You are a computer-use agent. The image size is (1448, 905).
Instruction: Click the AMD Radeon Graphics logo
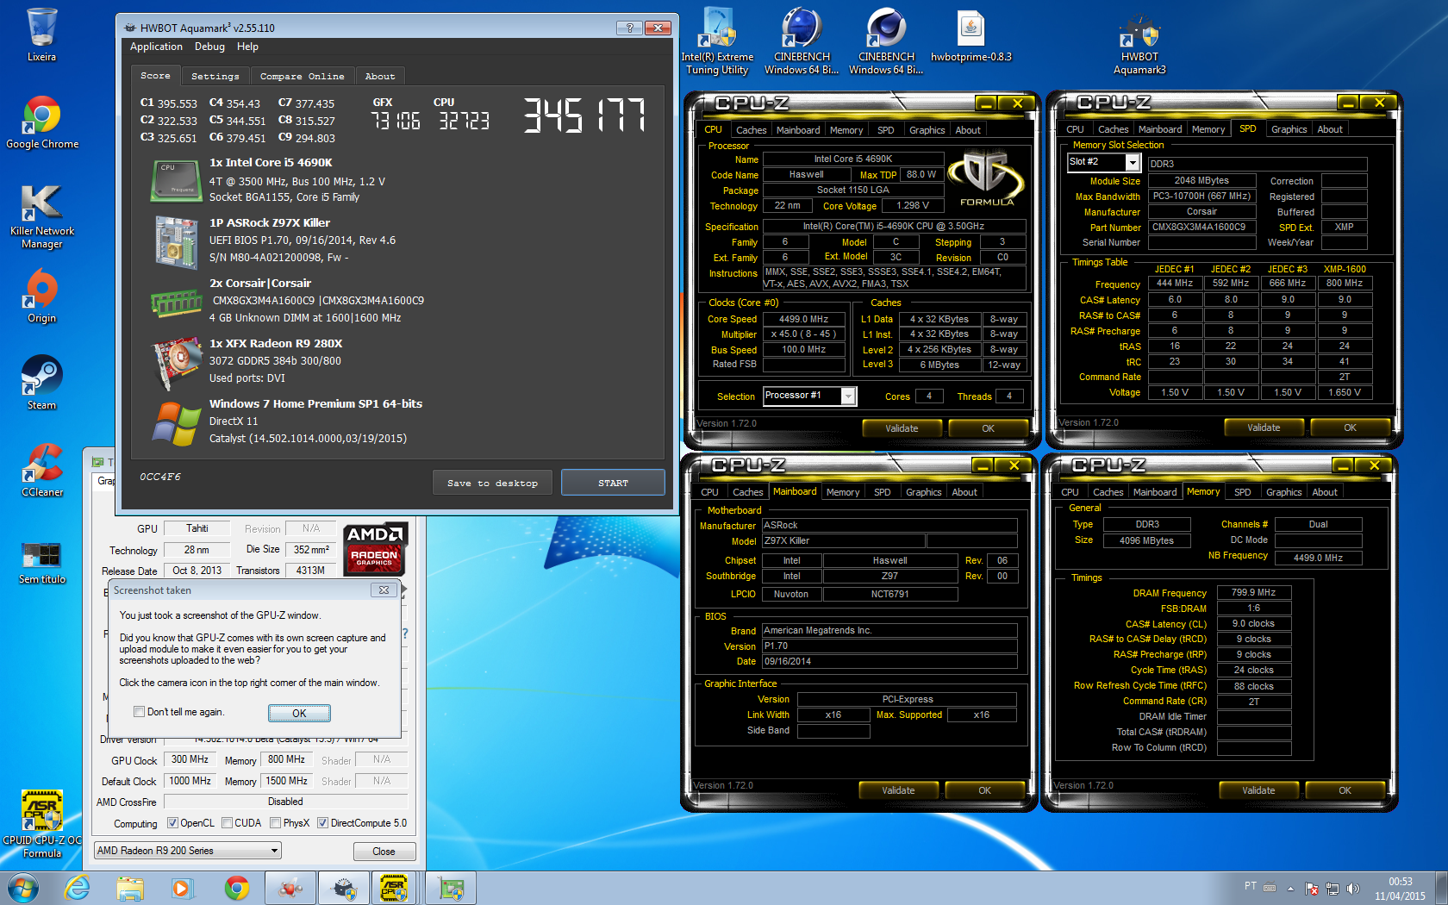pyautogui.click(x=374, y=548)
